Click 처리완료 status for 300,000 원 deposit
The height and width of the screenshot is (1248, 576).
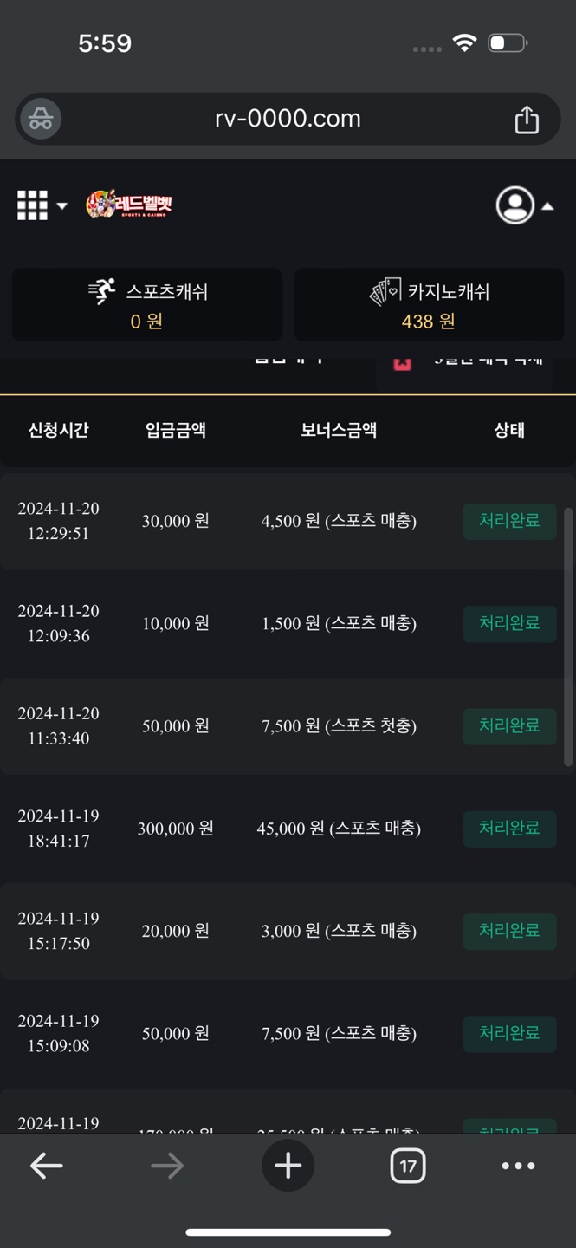[x=509, y=829]
